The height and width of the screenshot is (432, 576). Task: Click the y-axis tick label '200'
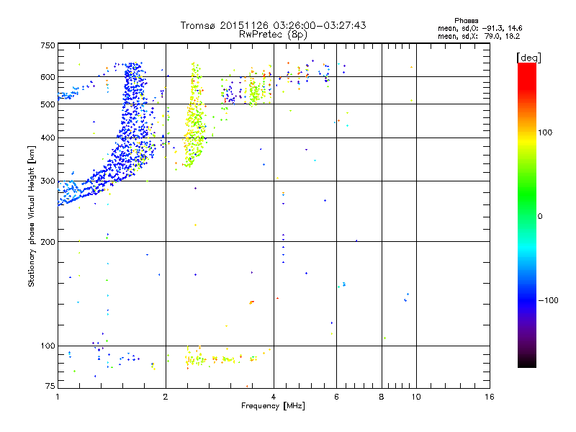coord(48,242)
